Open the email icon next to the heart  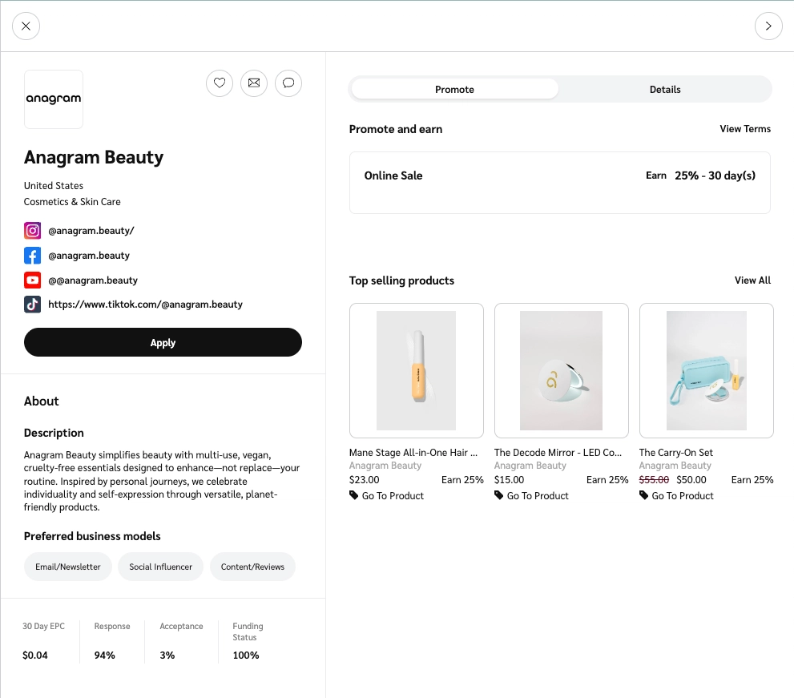tap(254, 83)
